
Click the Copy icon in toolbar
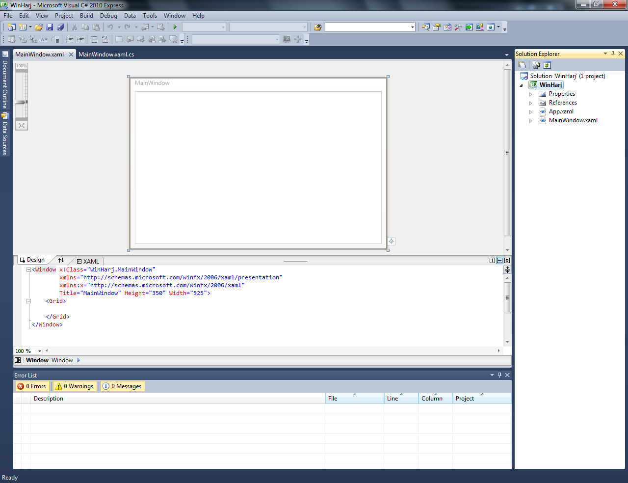(x=85, y=27)
